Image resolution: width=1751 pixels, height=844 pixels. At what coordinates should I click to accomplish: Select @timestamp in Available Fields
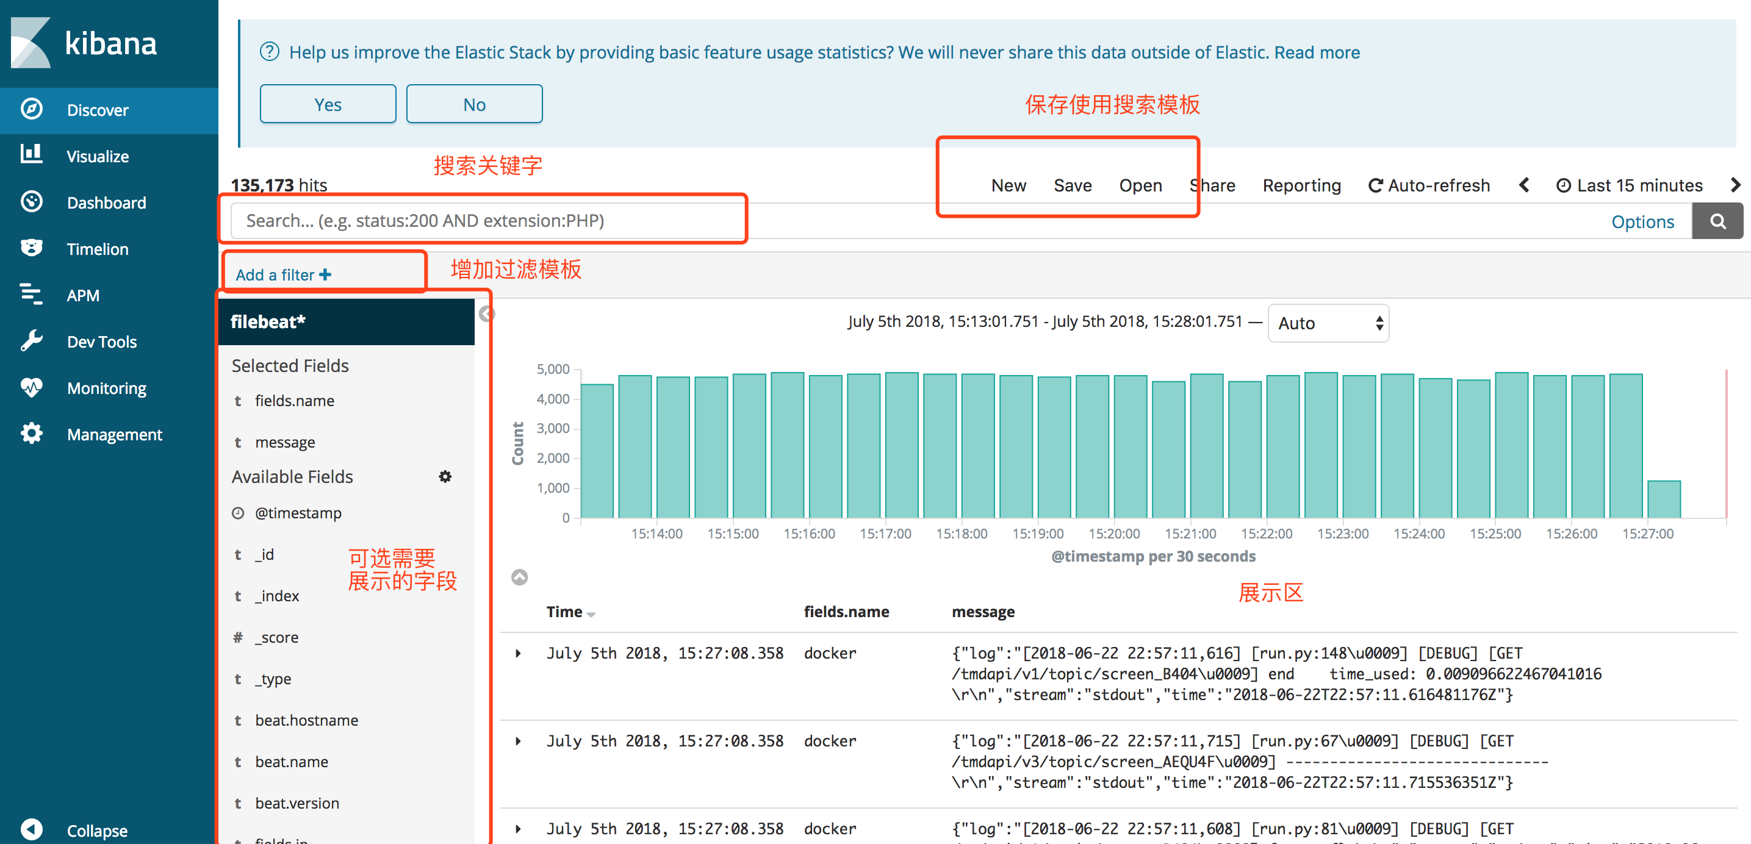(x=298, y=513)
